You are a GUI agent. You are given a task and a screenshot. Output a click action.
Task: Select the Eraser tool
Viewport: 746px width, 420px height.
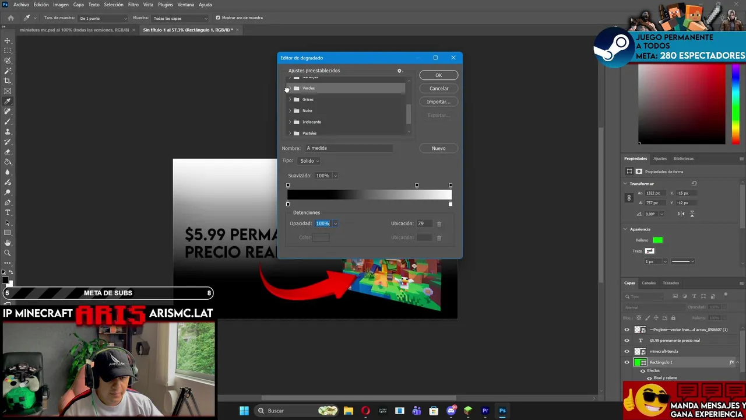(8, 152)
